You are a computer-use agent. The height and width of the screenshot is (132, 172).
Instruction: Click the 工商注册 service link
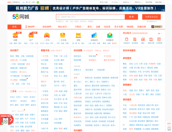(133, 105)
